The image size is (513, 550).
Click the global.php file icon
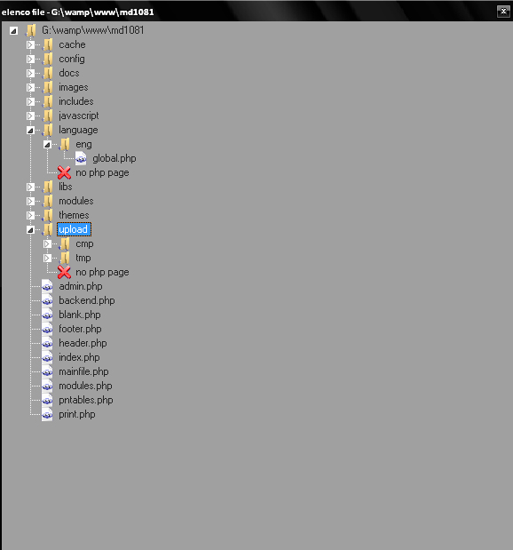(81, 158)
